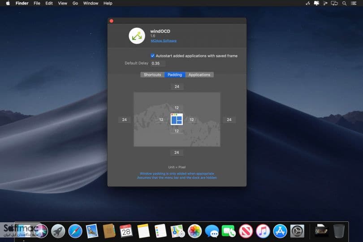The height and width of the screenshot is (242, 363).
Task: Click the windOCD title text
Action: click(160, 31)
